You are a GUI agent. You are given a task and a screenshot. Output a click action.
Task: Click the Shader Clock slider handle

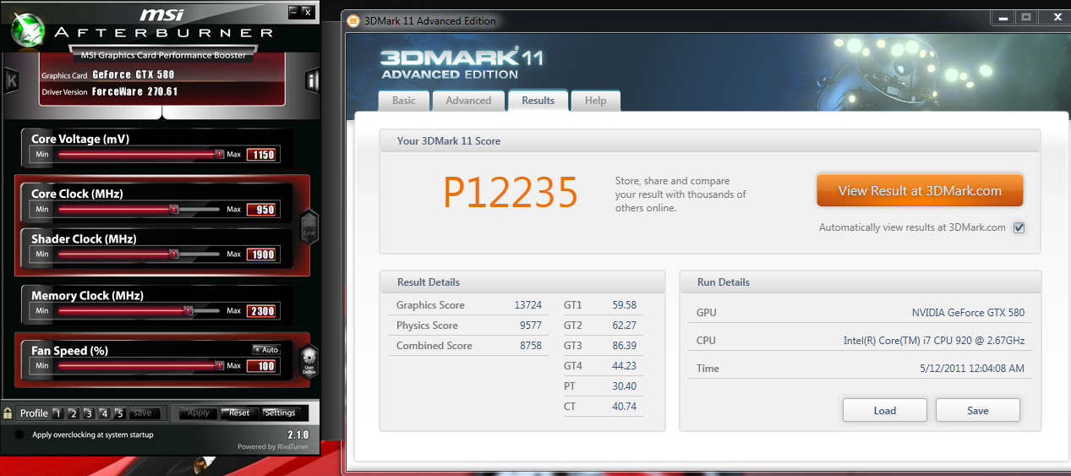click(x=174, y=254)
